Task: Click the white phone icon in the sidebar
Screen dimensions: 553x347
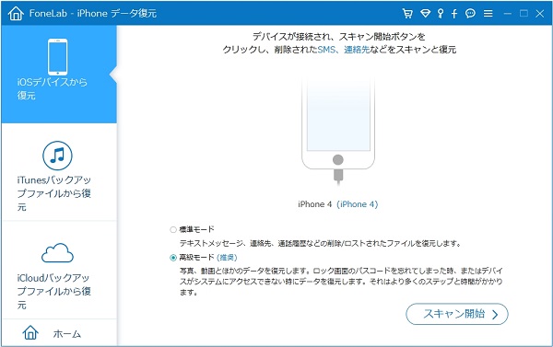Action: (x=57, y=57)
